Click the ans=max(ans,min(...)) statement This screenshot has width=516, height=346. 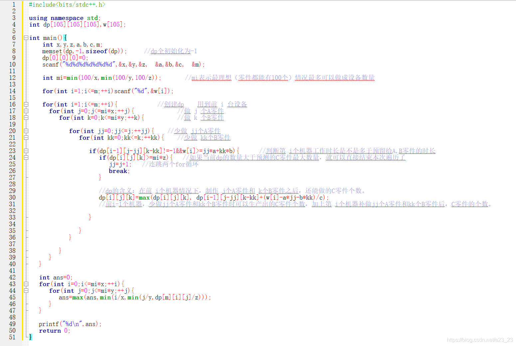coord(135,297)
